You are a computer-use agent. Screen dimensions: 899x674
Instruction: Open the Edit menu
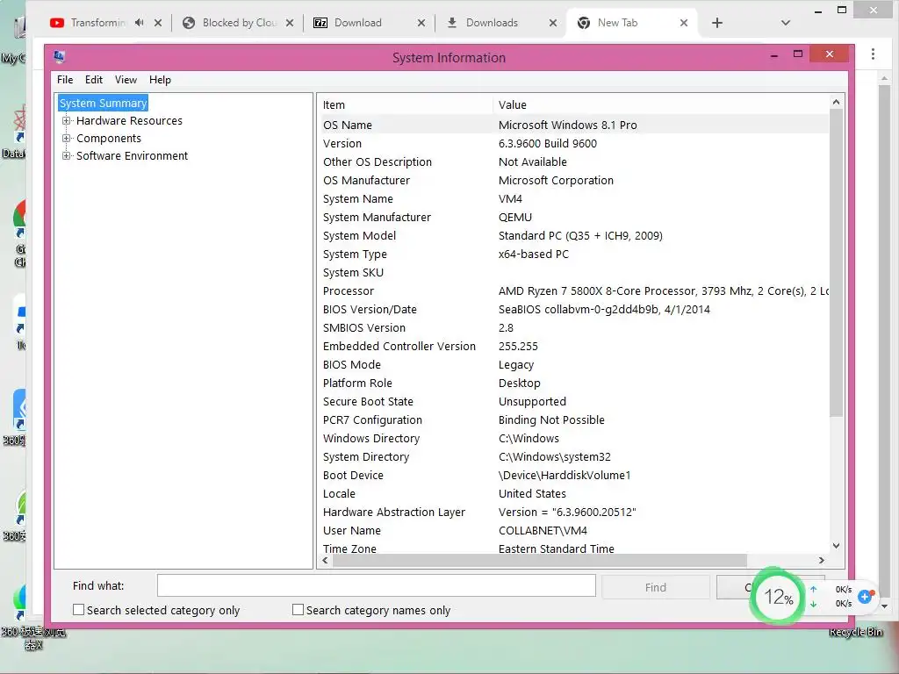[x=93, y=80]
